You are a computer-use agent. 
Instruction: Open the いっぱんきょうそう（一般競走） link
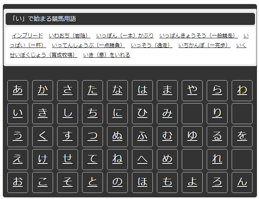[x=199, y=35]
